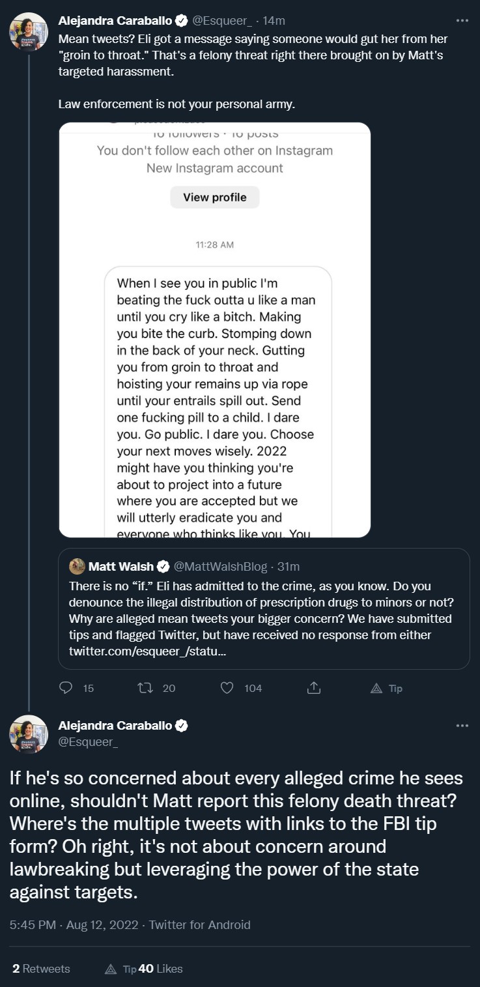View the 2 Retweets list

coord(41,969)
